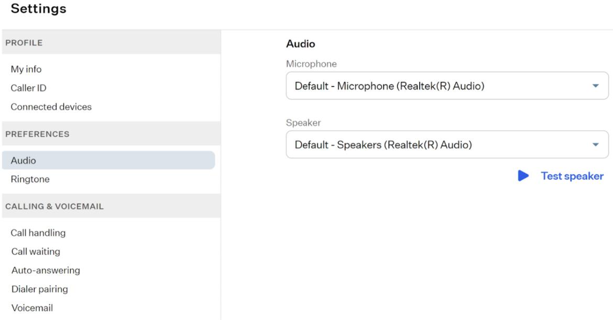Open Auto-answering settings
613x320 pixels.
[x=46, y=270]
